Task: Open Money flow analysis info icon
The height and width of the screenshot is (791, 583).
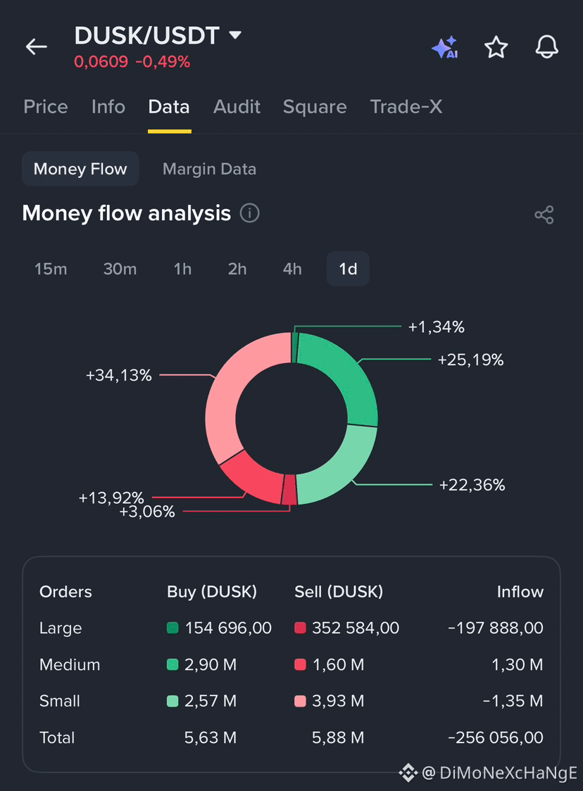Action: pyautogui.click(x=249, y=213)
